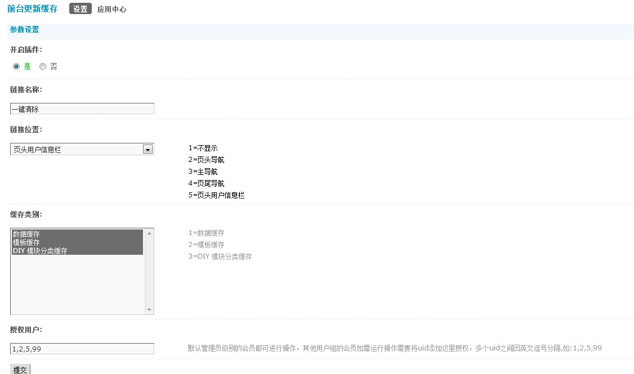The height and width of the screenshot is (374, 634).
Task: Click the 是 label text beside radio
Action: point(27,66)
